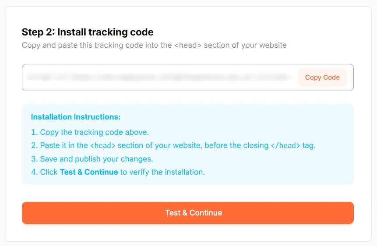377x246 pixels.
Task: Click the <head> tag in the grey subtitle
Action: click(x=187, y=45)
